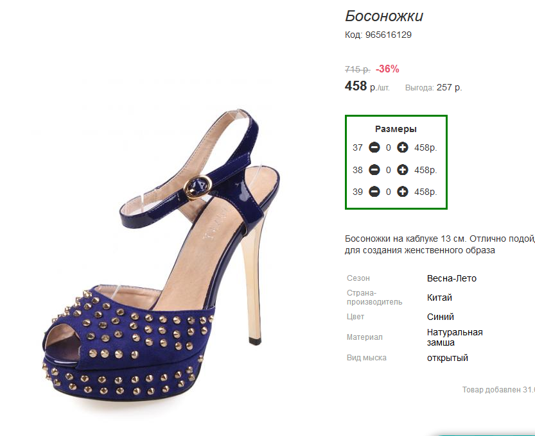The image size is (535, 436).
Task: Click minus icon for size 38
Action: (x=374, y=170)
